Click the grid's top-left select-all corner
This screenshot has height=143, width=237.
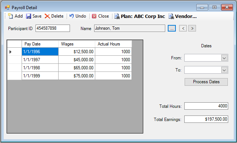coord(15,44)
